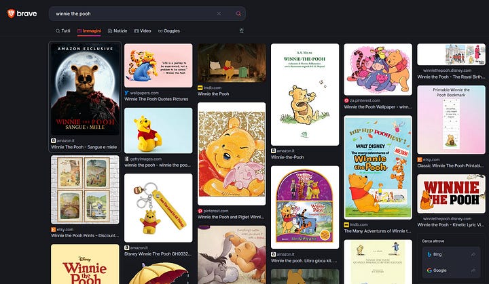Open the Notizie tab
The width and height of the screenshot is (489, 284).
[x=117, y=31]
